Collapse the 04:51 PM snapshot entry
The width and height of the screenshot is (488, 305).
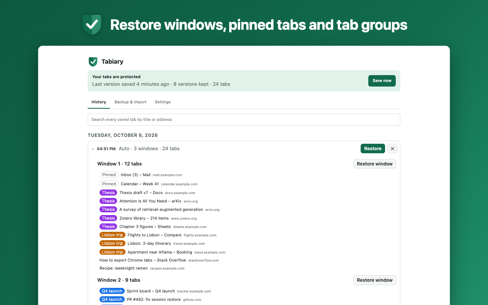(93, 149)
